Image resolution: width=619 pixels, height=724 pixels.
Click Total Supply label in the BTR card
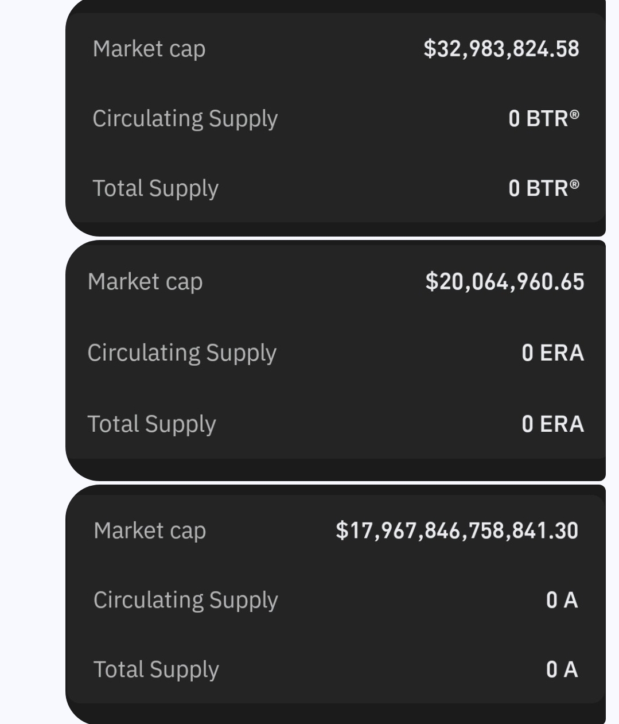pyautogui.click(x=155, y=188)
